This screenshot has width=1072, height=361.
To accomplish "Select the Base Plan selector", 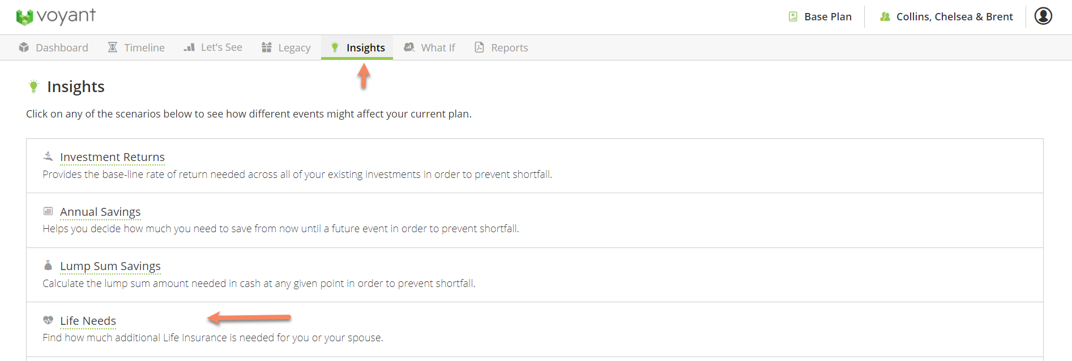I will tap(820, 17).
